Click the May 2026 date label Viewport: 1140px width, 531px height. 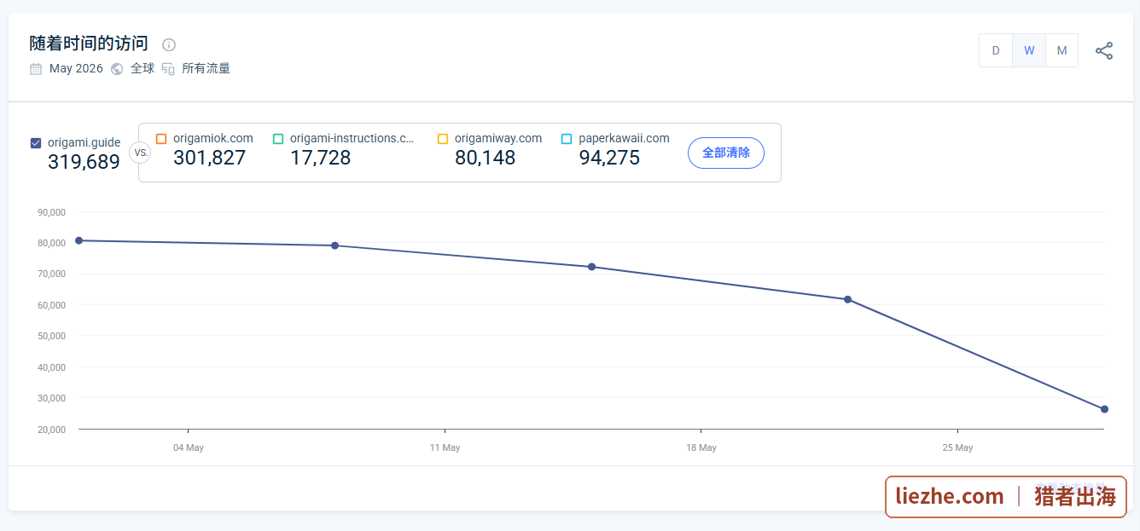[x=76, y=69]
